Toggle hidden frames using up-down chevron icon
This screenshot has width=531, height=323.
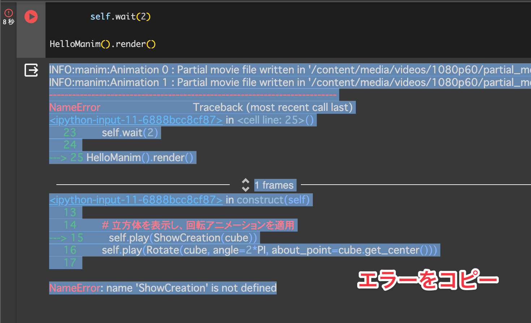point(246,185)
